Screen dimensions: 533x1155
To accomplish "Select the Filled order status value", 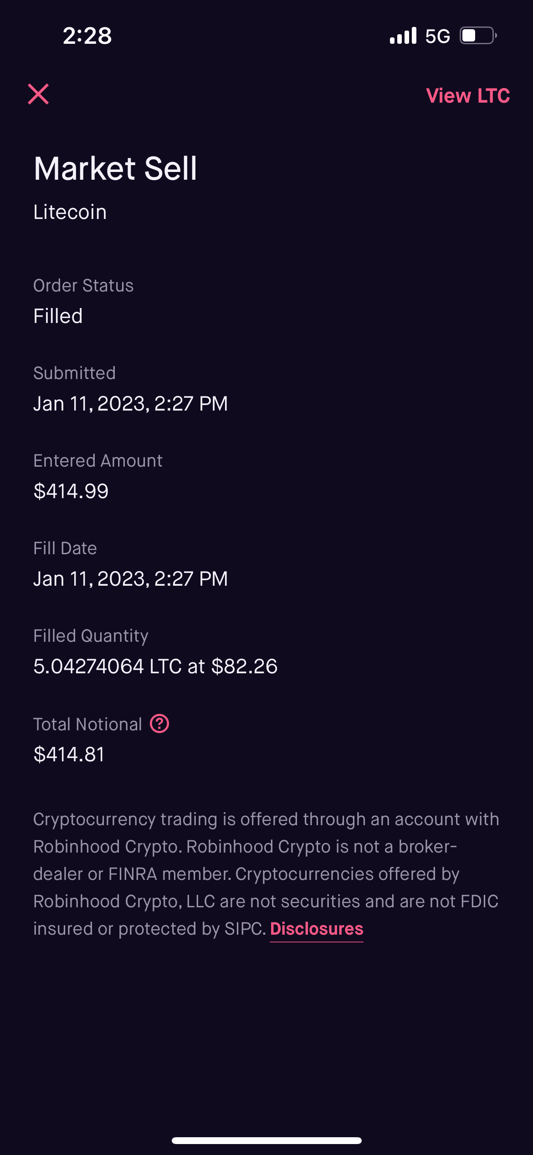I will click(x=58, y=316).
